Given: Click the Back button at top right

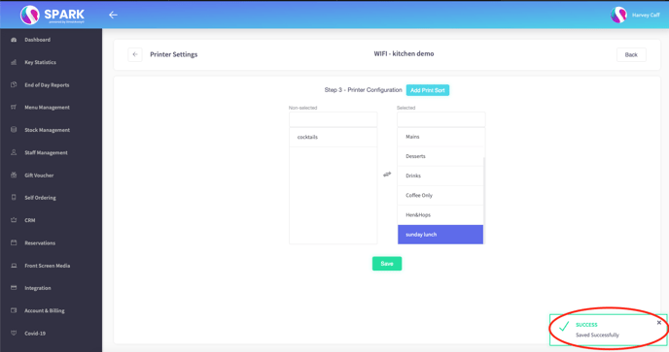Looking at the screenshot, I should pos(631,55).
